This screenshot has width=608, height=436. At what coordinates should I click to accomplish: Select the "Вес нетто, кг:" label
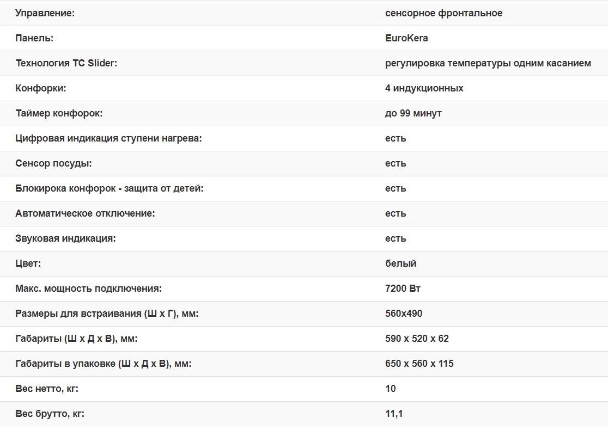point(51,389)
